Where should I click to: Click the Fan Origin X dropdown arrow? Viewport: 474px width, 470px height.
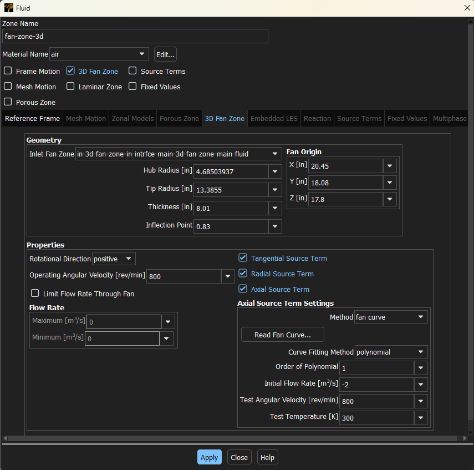(x=390, y=166)
